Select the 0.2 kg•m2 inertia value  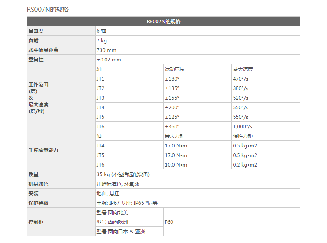coord(245,165)
